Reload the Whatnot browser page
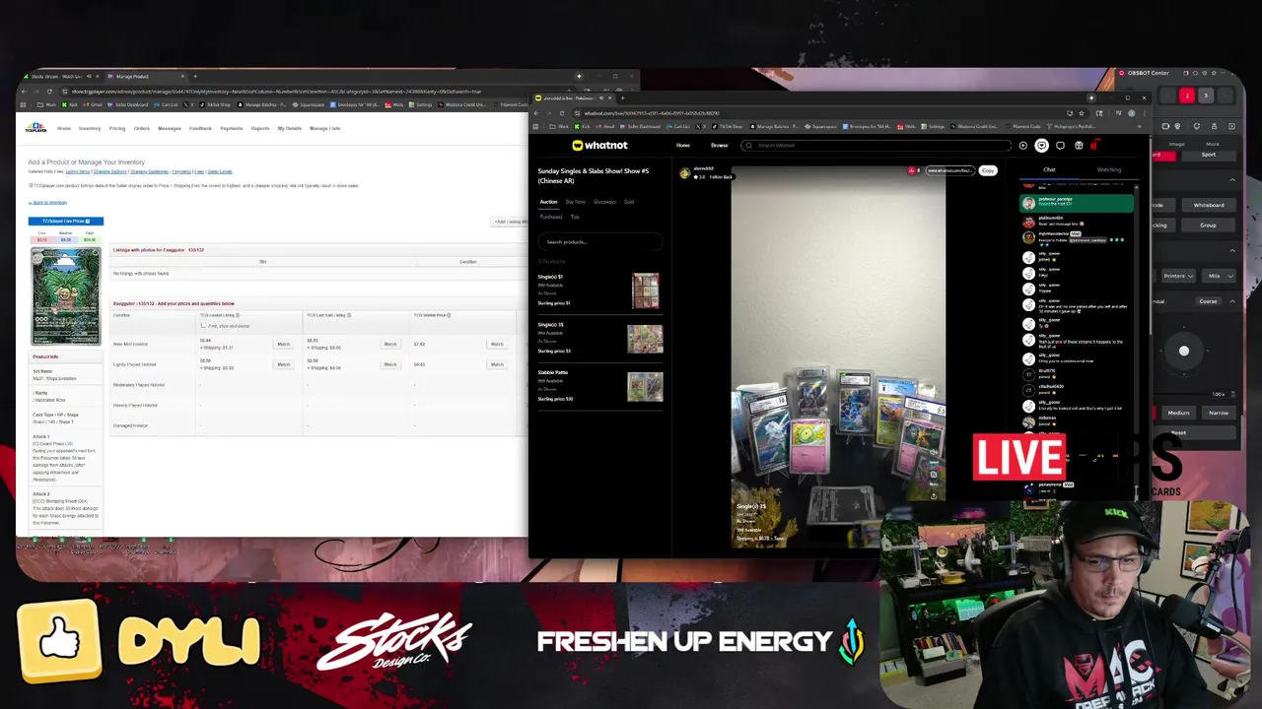 562,113
